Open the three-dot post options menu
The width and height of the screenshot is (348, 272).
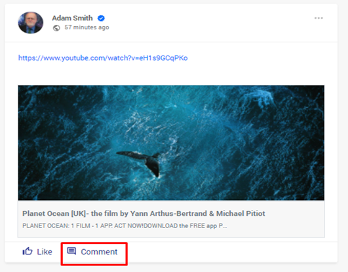319,18
